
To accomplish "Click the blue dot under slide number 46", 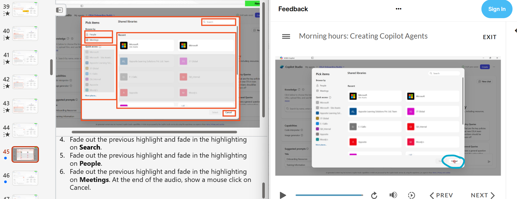I will [6, 182].
